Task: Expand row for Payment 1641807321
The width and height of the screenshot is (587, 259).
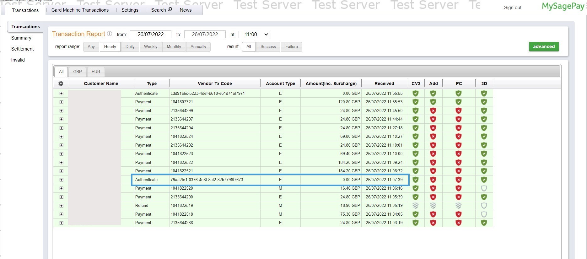Action: (x=61, y=102)
